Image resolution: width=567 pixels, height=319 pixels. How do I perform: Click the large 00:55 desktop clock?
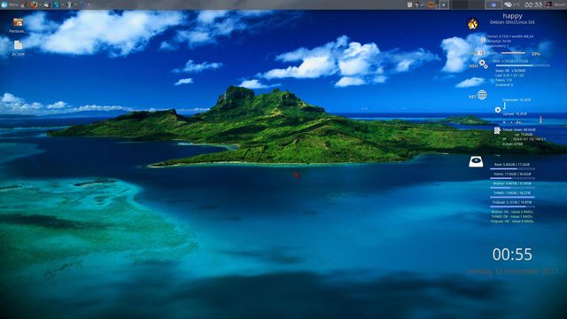[512, 254]
